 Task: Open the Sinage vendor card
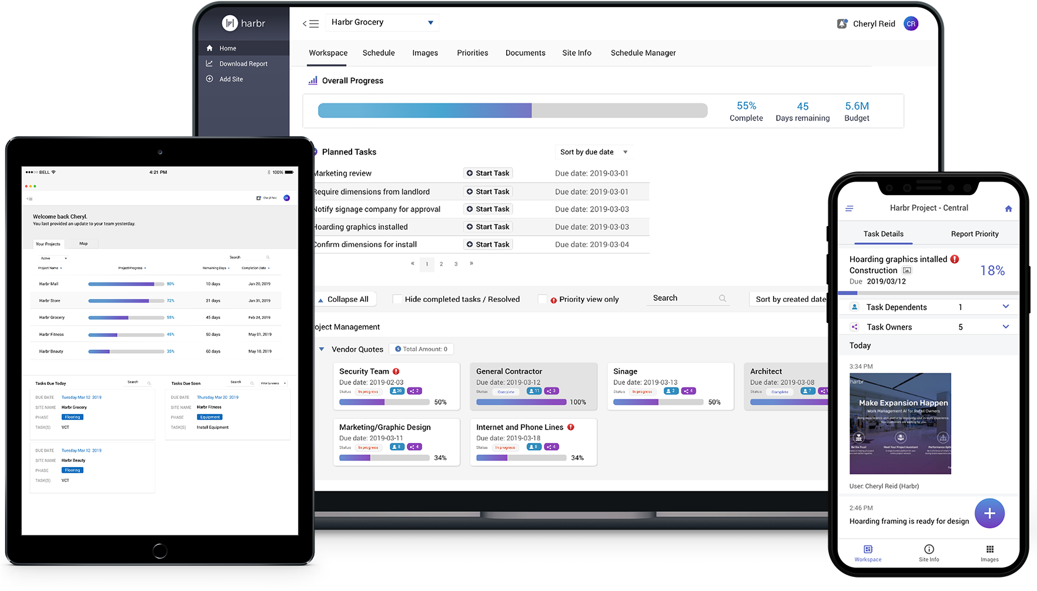point(670,386)
